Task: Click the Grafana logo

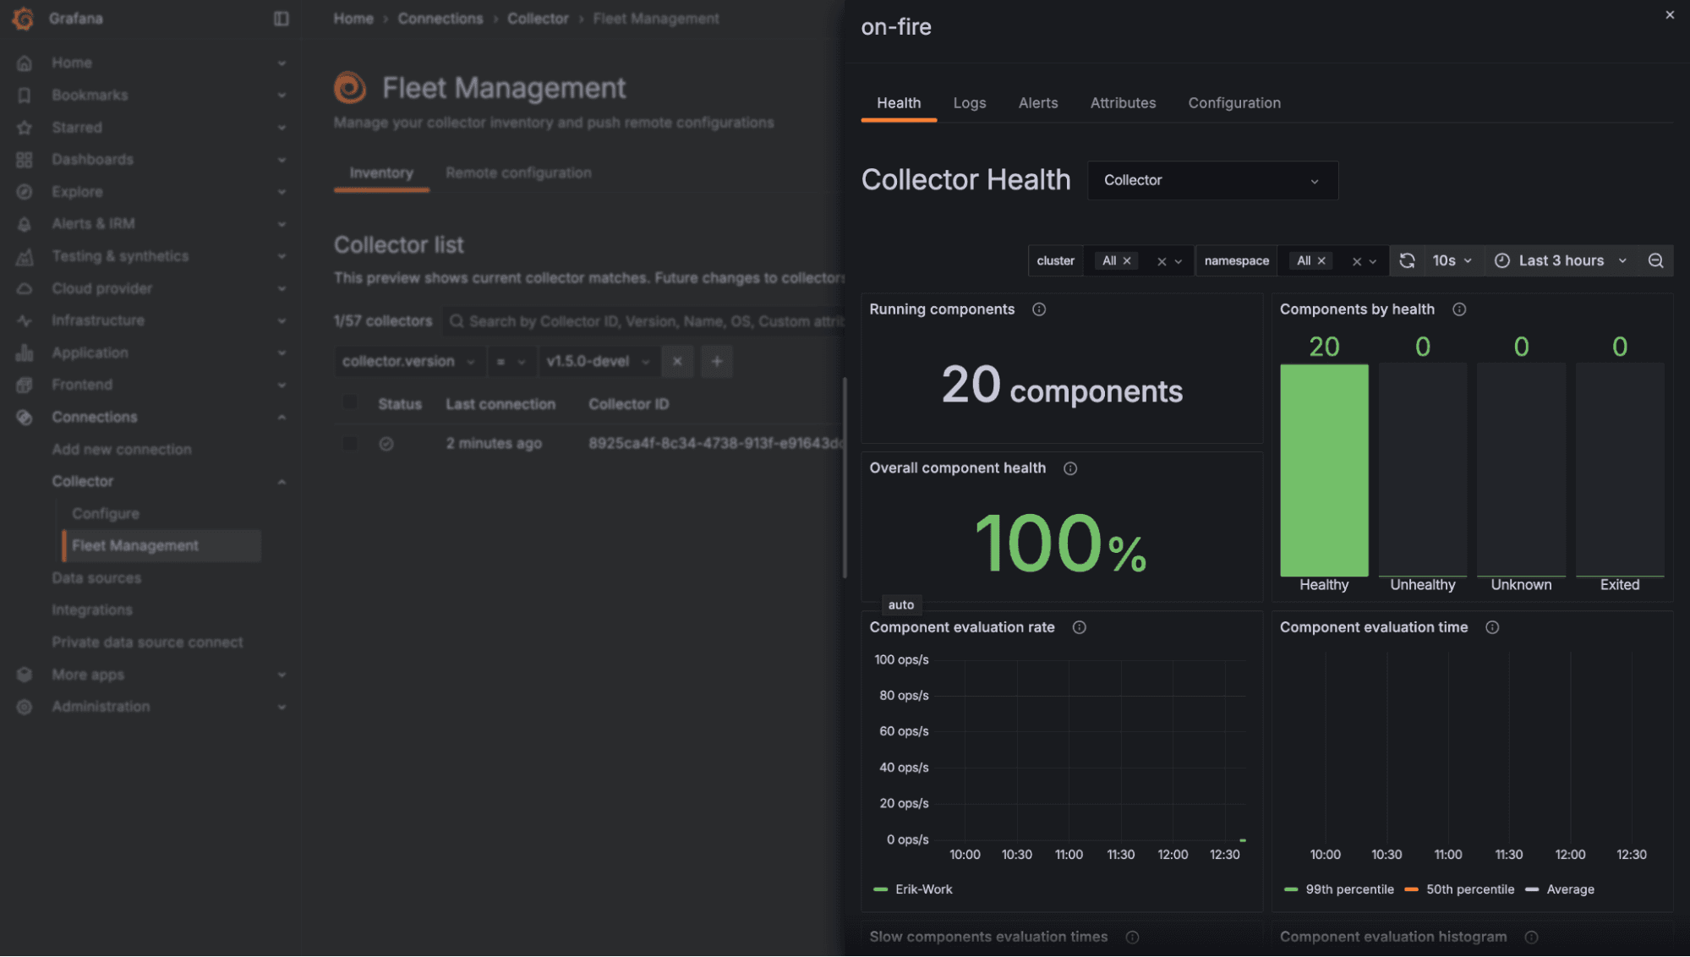Action: (x=22, y=18)
